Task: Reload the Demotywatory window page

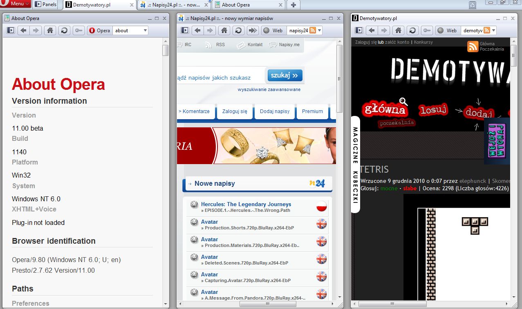Action: [x=412, y=30]
